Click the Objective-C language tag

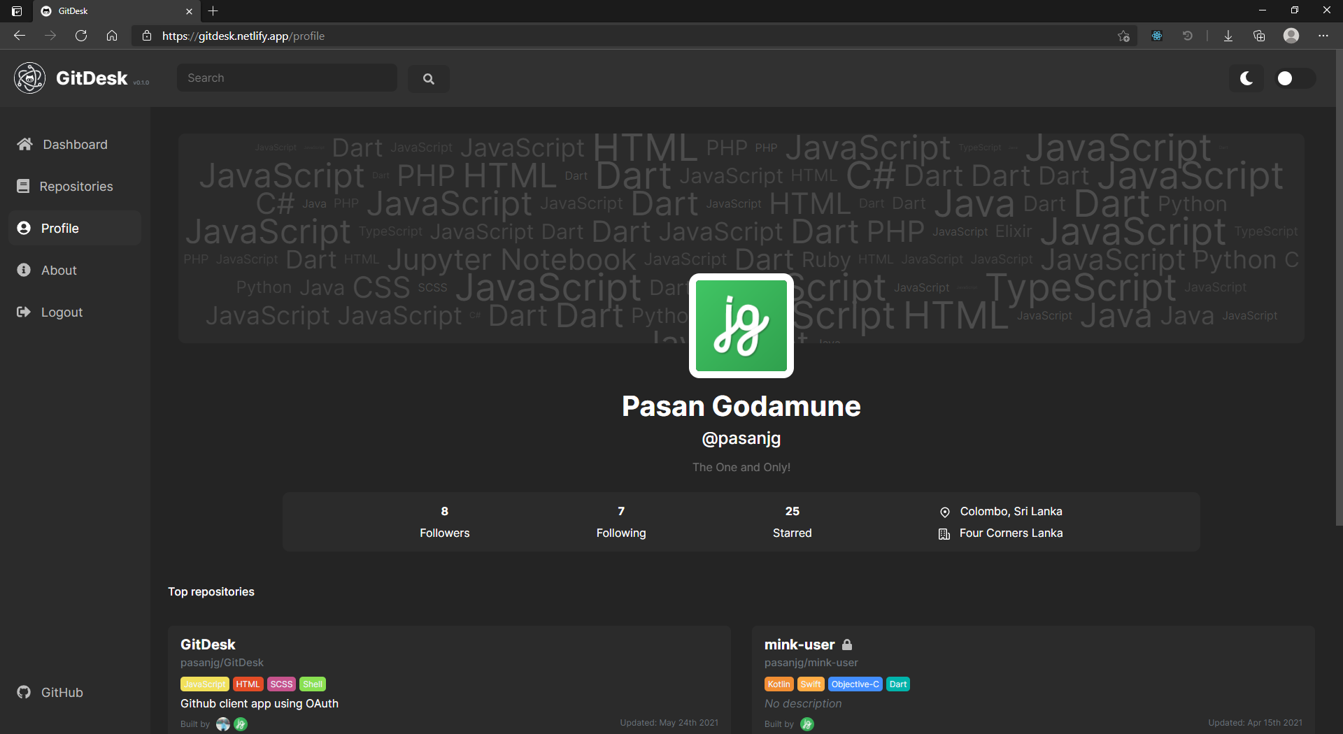[x=855, y=684]
